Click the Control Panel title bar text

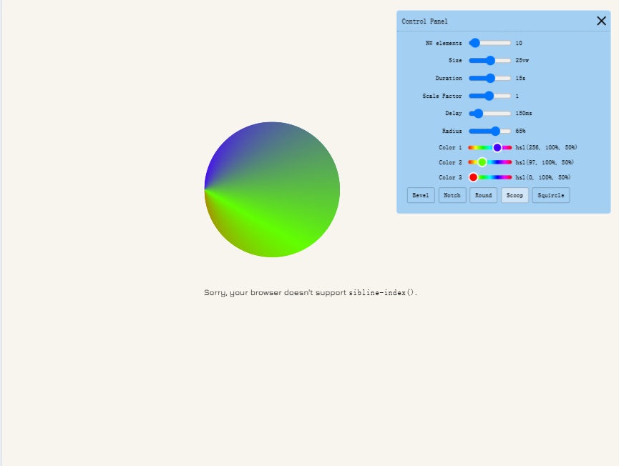424,21
